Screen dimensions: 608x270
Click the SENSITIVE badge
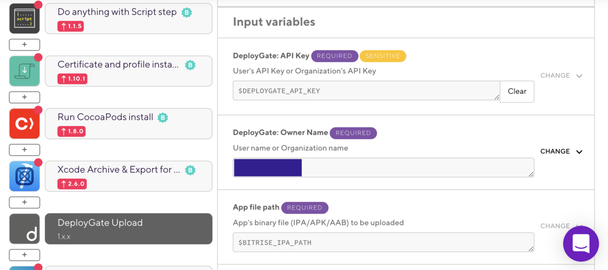coord(383,56)
